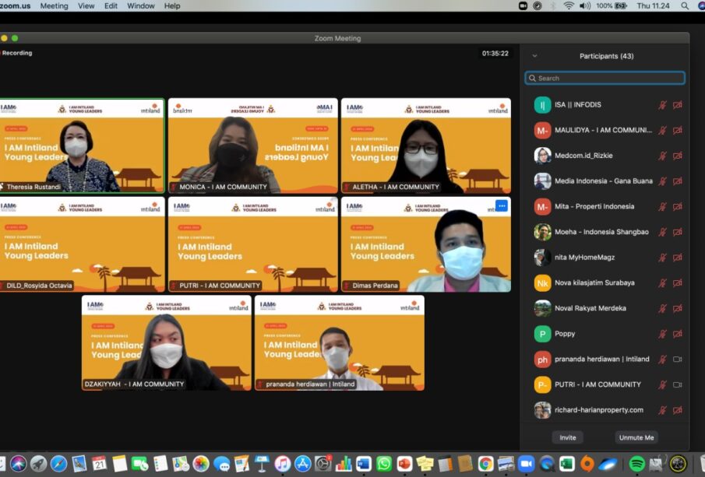The height and width of the screenshot is (477, 705).
Task: Select participant MAULIDYA - I AM COMMUNI...
Action: pyautogui.click(x=603, y=130)
